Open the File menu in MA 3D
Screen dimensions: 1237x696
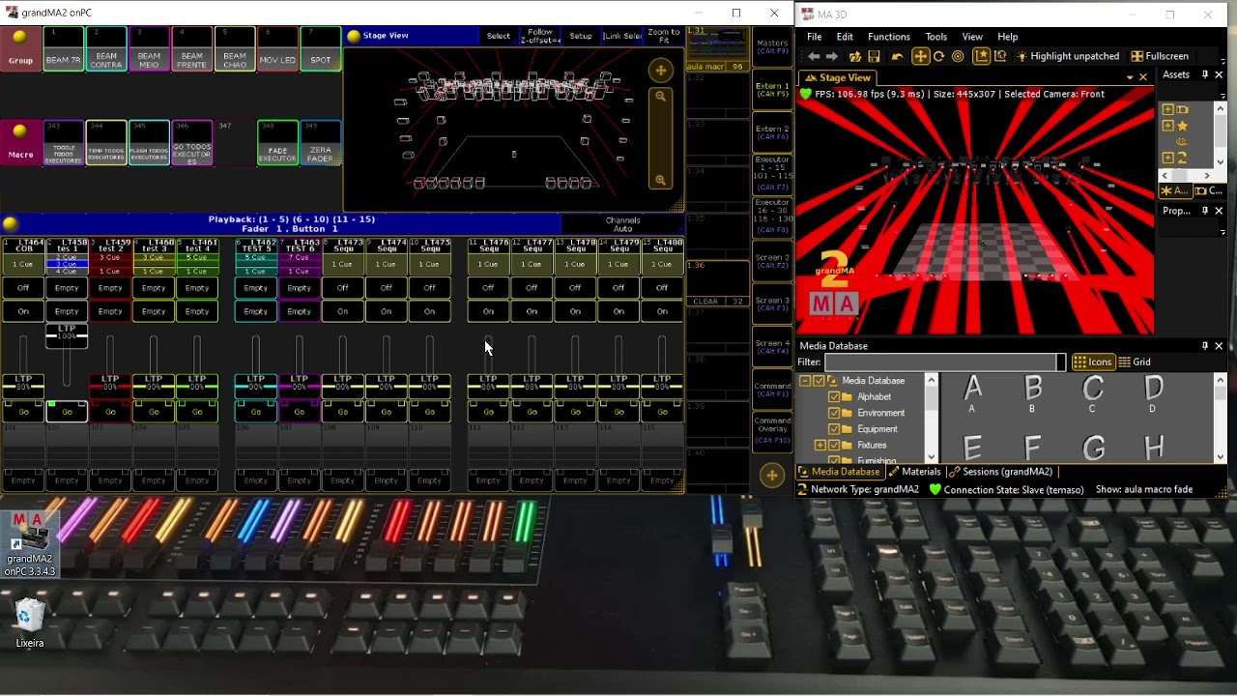click(x=815, y=37)
